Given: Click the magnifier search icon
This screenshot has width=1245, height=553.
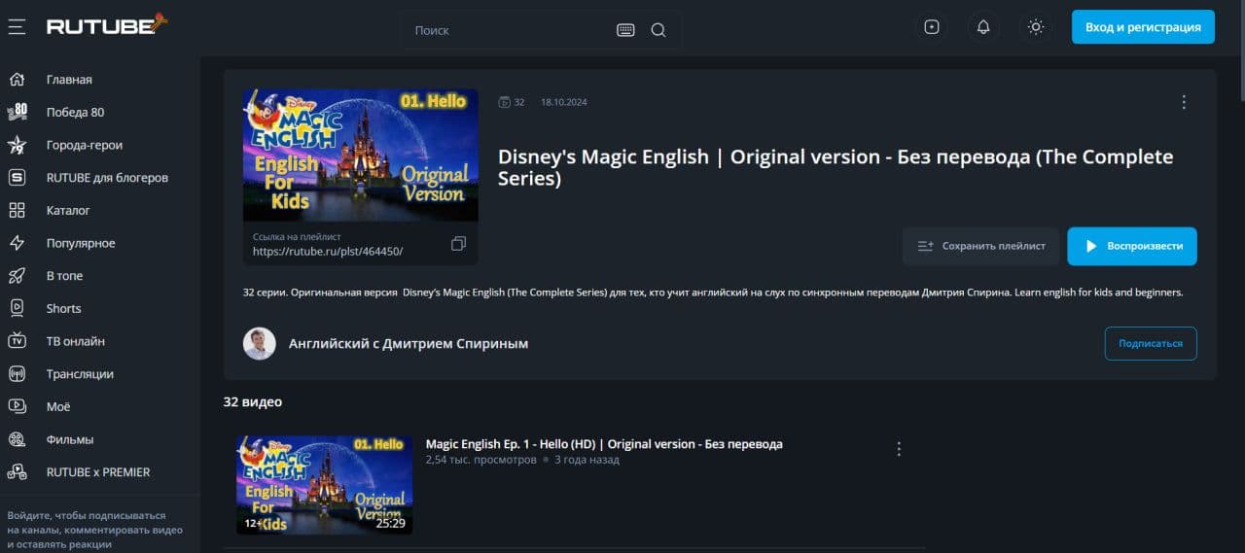Looking at the screenshot, I should (x=658, y=30).
